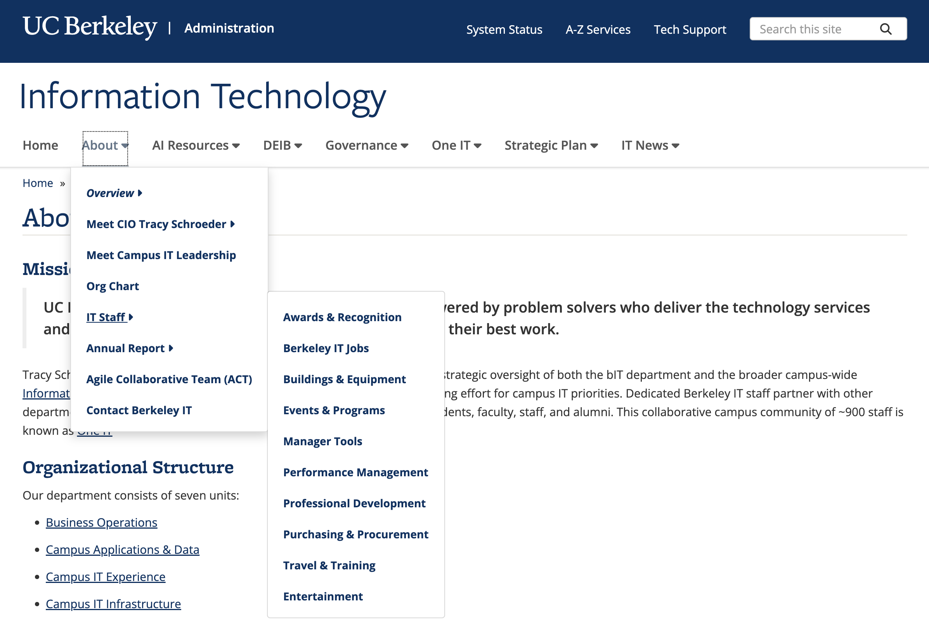
Task: Click the search magnifier icon
Action: (886, 29)
